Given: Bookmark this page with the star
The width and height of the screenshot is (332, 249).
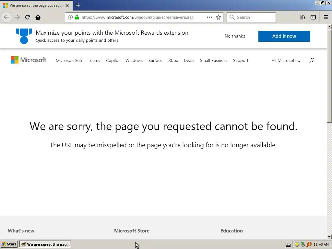Looking at the screenshot, I should [x=219, y=17].
